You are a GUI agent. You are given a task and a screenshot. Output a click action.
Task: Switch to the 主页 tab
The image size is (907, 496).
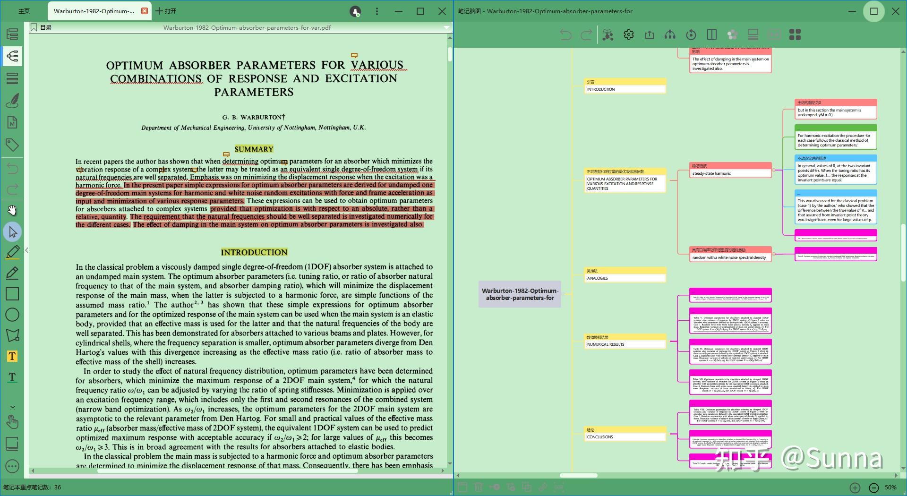[x=23, y=10]
